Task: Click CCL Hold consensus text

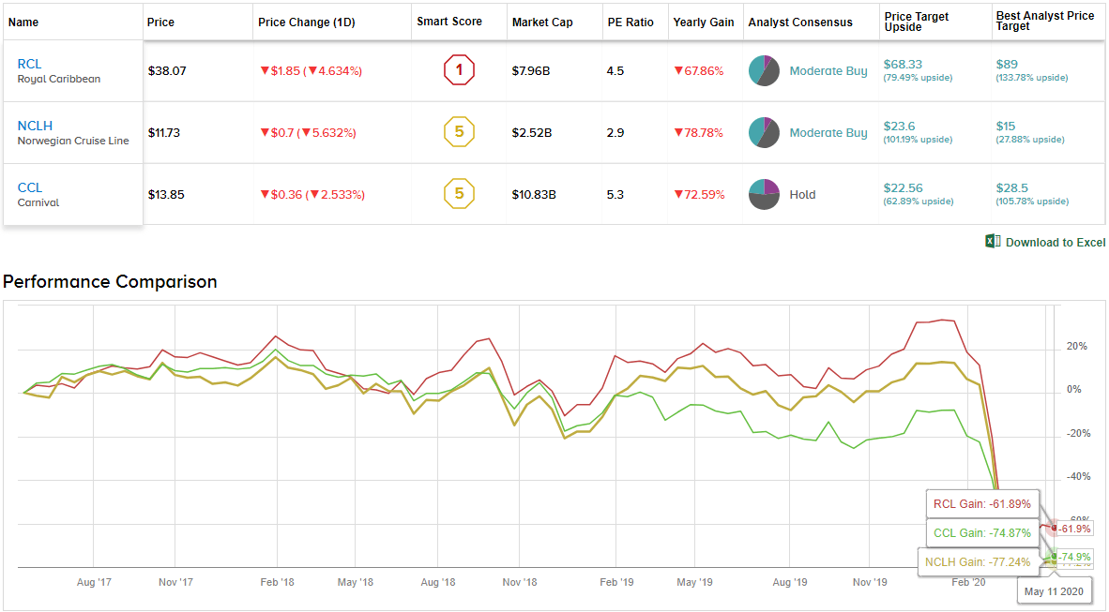Action: [803, 194]
